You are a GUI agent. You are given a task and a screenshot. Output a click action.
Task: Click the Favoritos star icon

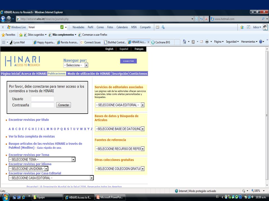(x=3, y=35)
